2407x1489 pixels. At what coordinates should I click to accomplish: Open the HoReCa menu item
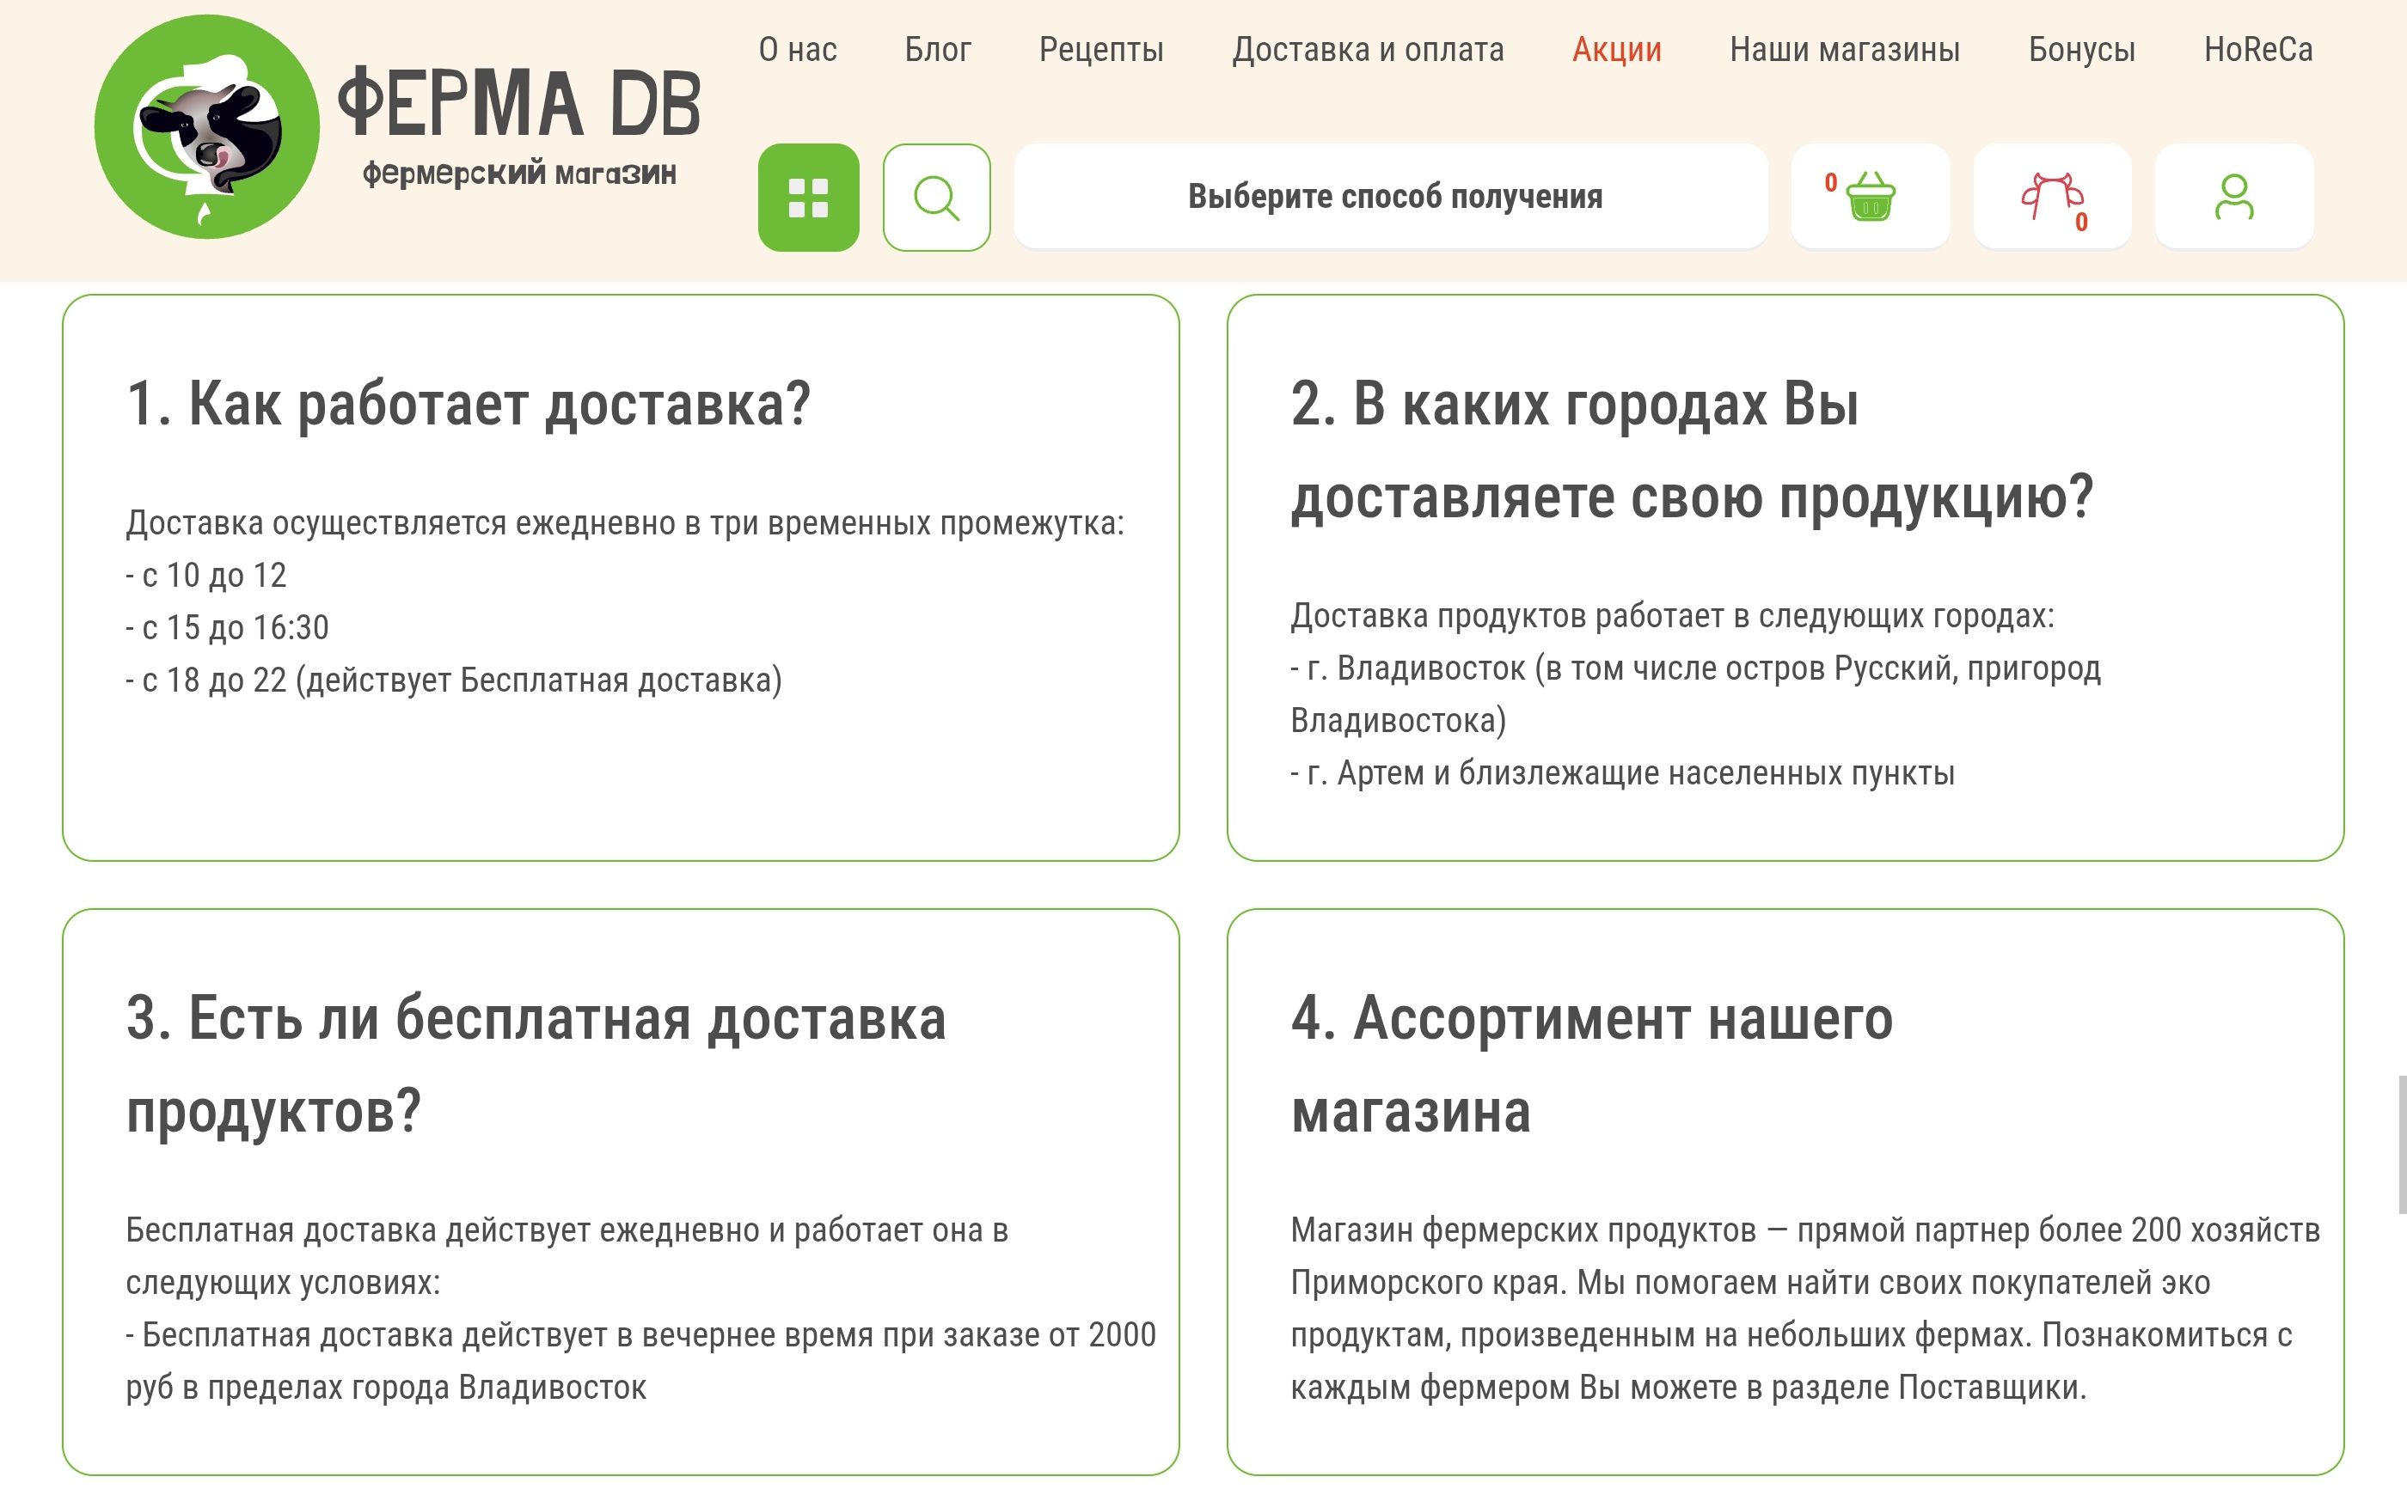pos(2258,49)
